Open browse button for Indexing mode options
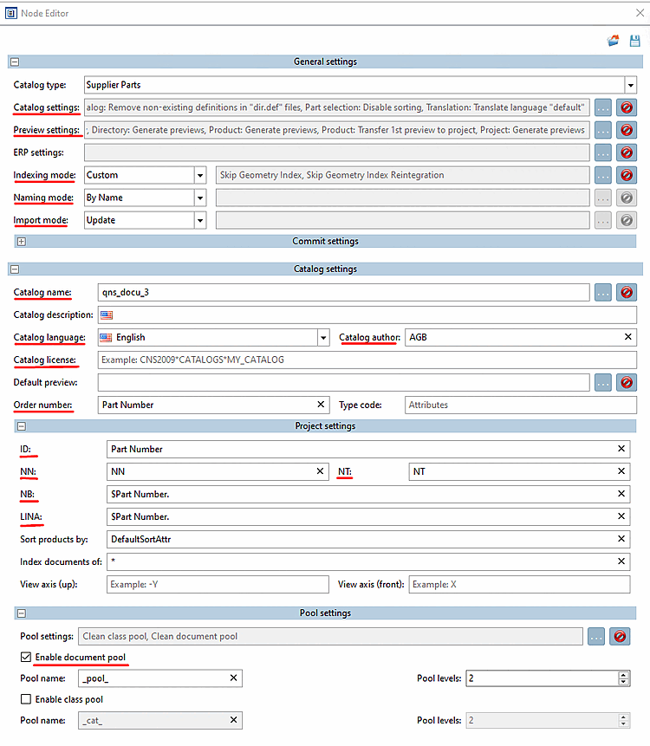Viewport: 650px width, 746px height. pos(603,175)
